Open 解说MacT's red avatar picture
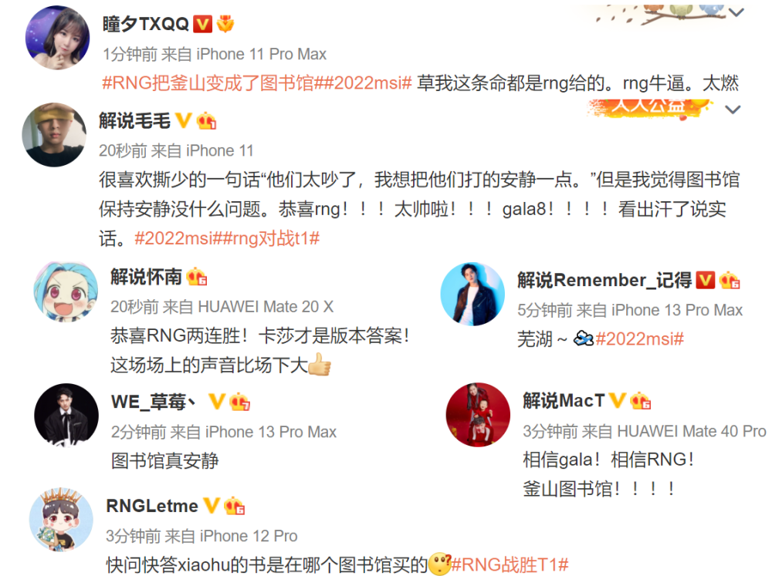The image size is (772, 586). [478, 414]
